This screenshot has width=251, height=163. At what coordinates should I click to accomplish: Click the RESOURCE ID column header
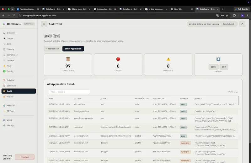(x=158, y=98)
